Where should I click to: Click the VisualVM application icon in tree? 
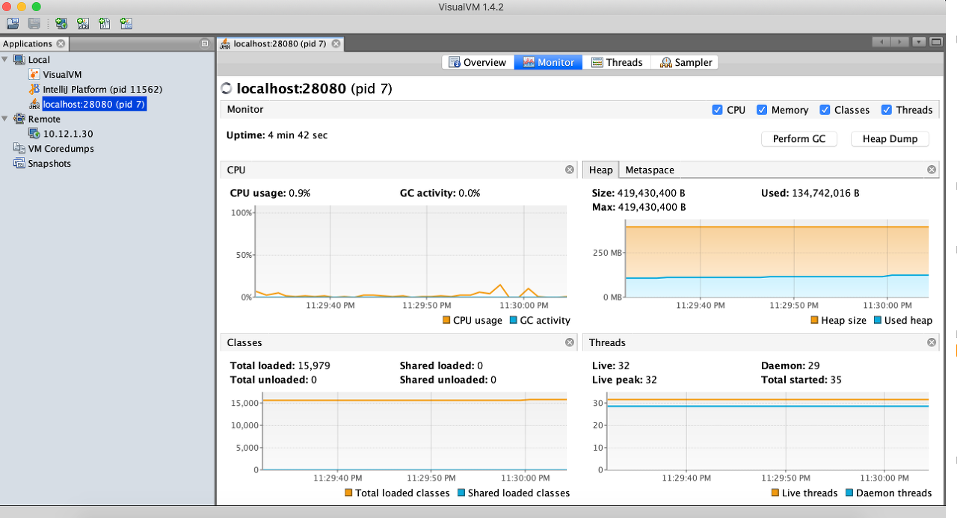click(x=34, y=74)
